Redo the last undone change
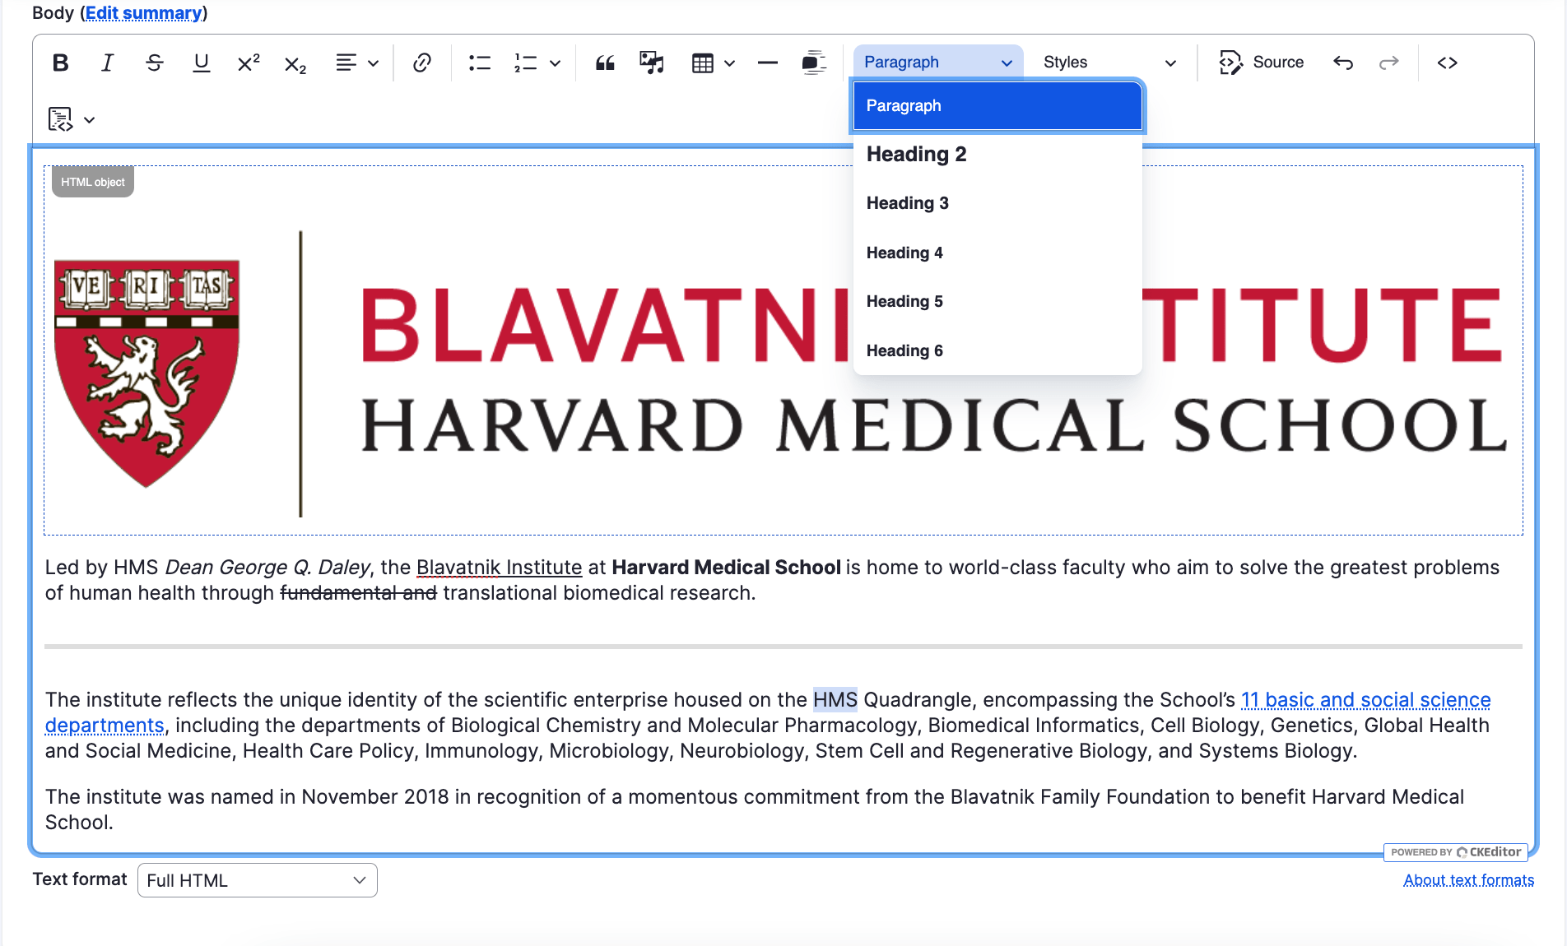The width and height of the screenshot is (1567, 946). 1389,63
